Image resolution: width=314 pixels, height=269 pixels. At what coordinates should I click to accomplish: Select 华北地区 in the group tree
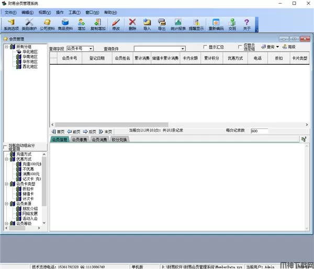(x=30, y=52)
